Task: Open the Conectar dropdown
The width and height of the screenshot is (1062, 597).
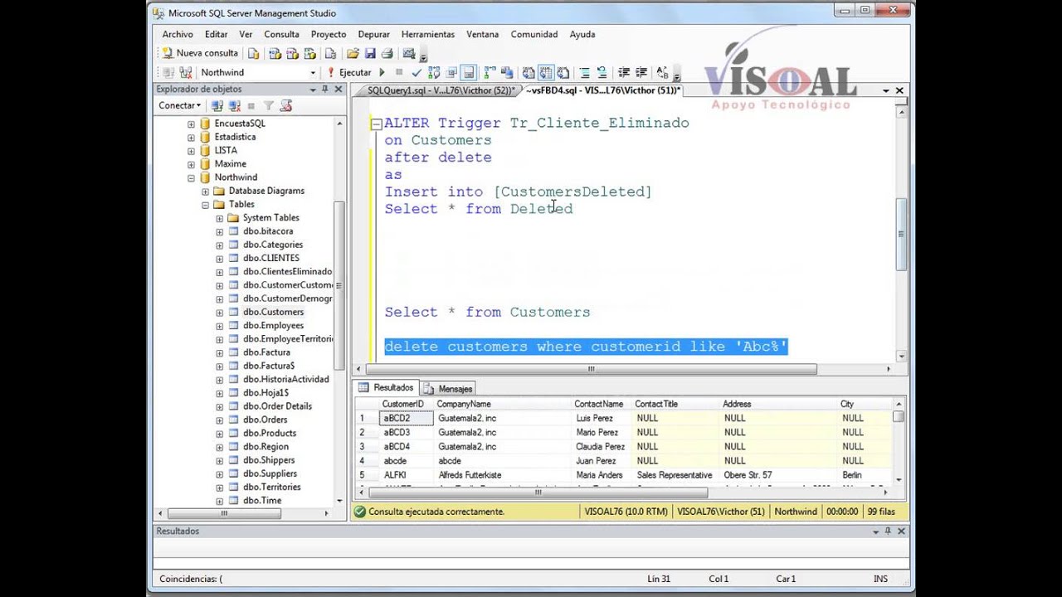Action: tap(180, 105)
